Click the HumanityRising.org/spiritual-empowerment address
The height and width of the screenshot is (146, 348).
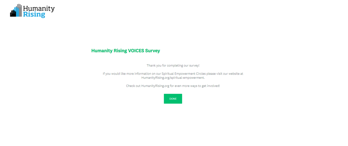173,78
